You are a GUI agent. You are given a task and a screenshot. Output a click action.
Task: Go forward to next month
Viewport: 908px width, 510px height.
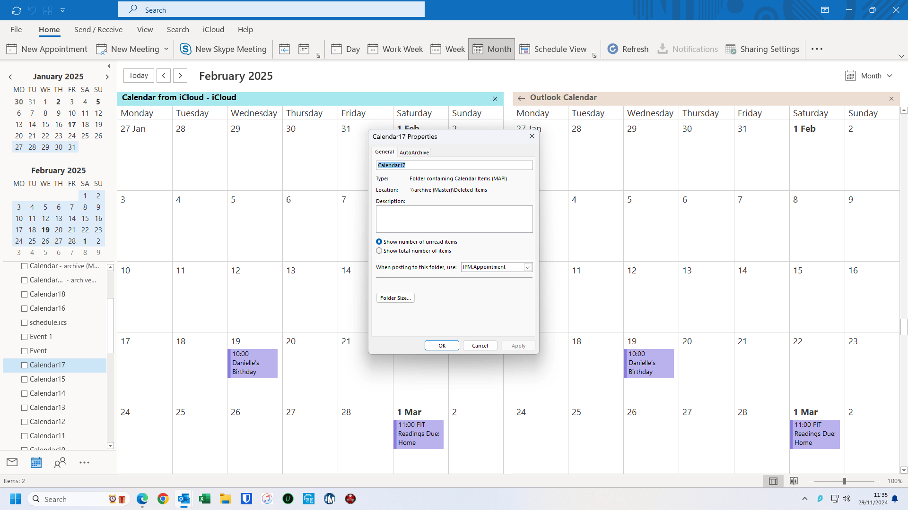click(180, 76)
